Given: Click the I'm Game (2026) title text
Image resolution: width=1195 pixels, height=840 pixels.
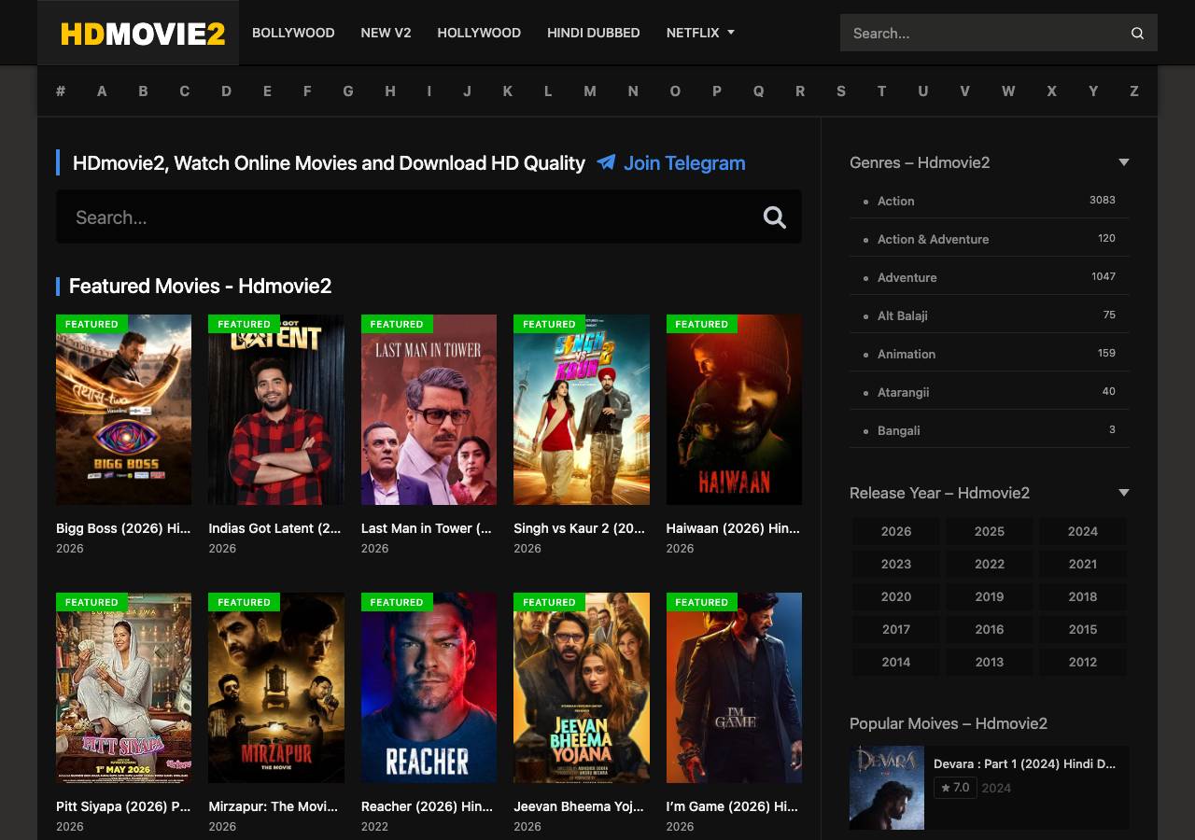Looking at the screenshot, I should click(733, 806).
